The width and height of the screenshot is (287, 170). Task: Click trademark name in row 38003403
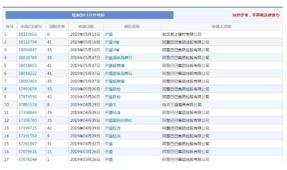[114, 81]
